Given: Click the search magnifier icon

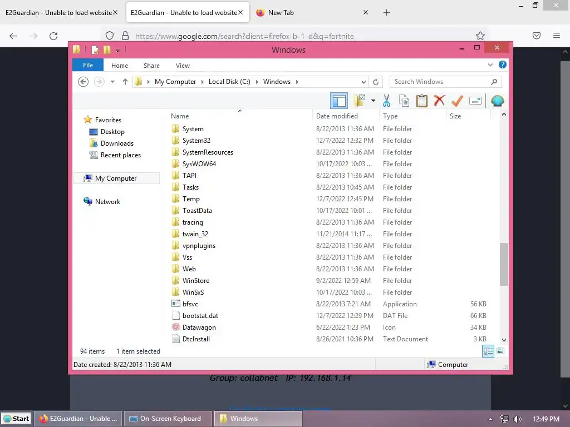Looking at the screenshot, I should pyautogui.click(x=494, y=82).
